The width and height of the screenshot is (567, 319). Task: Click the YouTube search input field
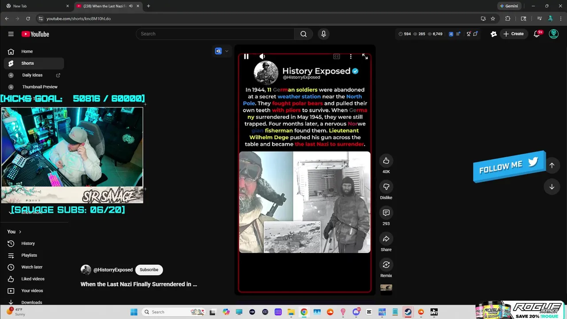215,34
